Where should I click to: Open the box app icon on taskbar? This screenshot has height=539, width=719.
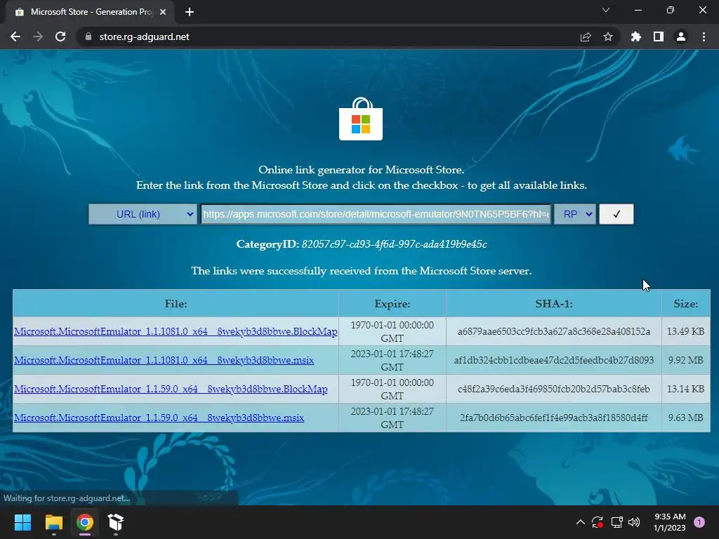116,522
